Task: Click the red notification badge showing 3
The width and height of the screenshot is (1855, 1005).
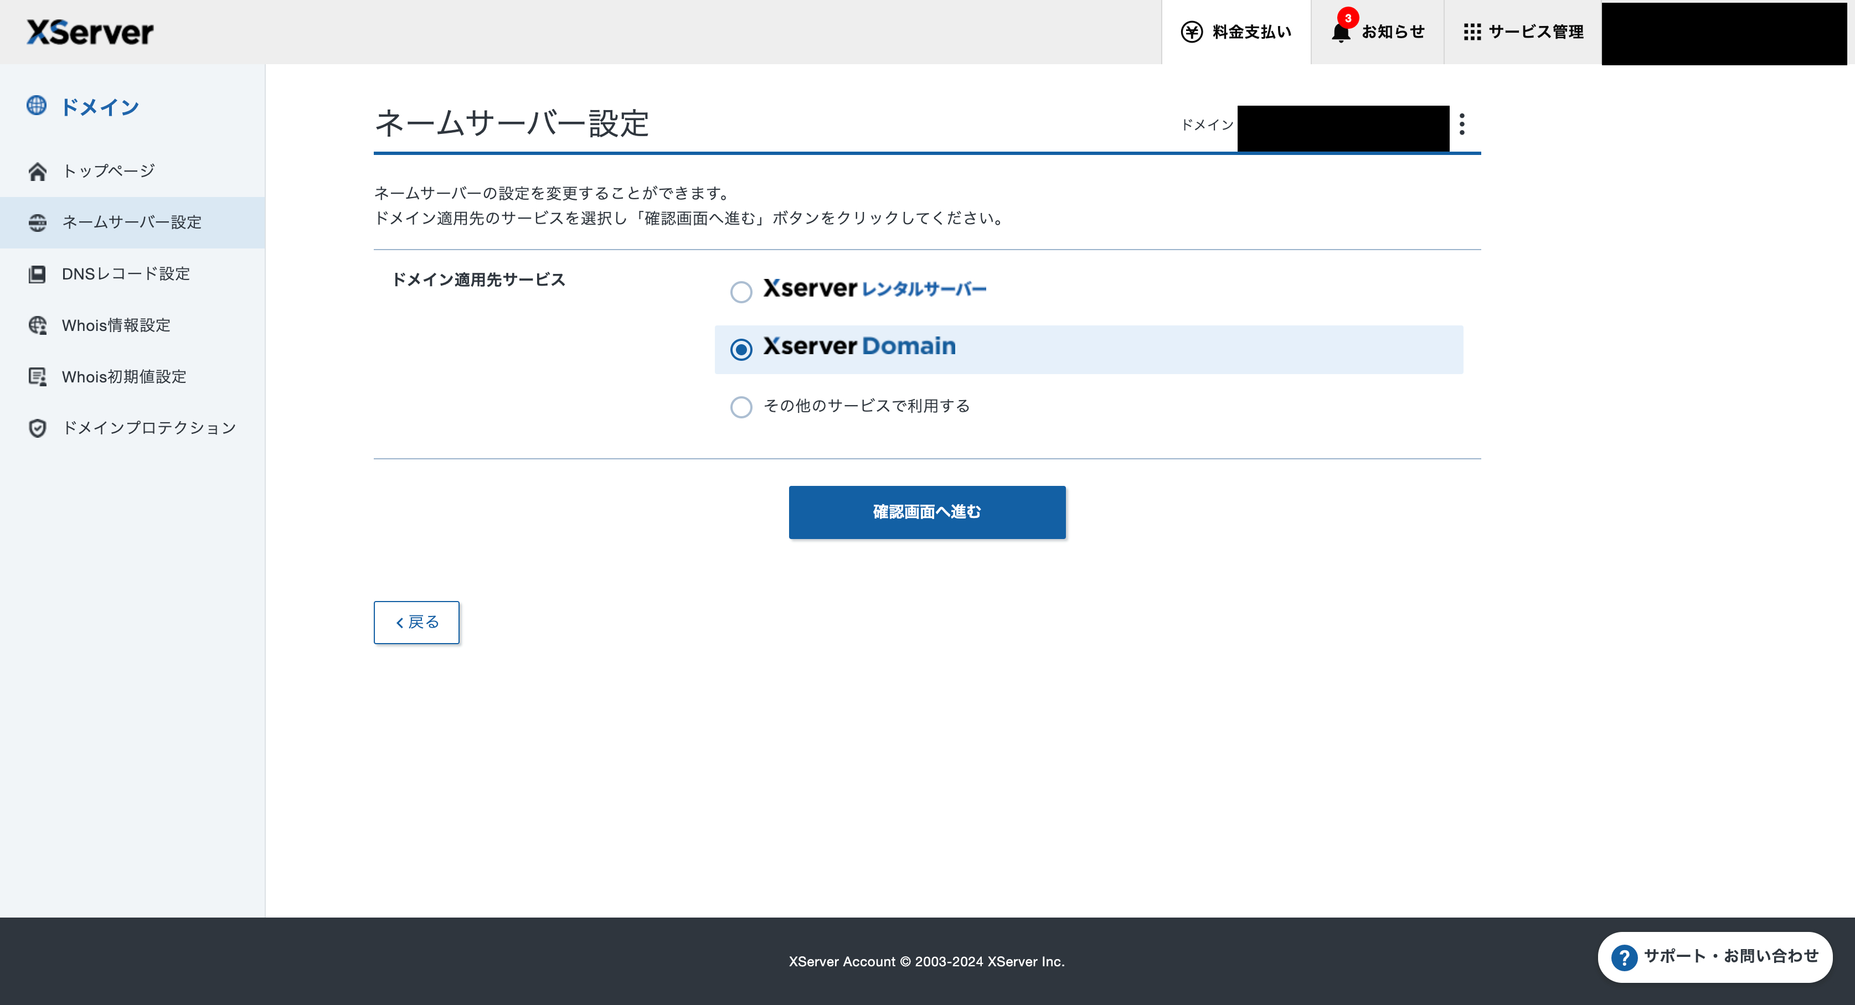Action: pos(1348,17)
